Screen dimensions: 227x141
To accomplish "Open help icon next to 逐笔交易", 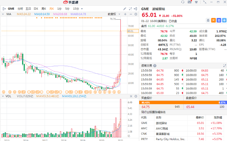I will [x=155, y=66].
